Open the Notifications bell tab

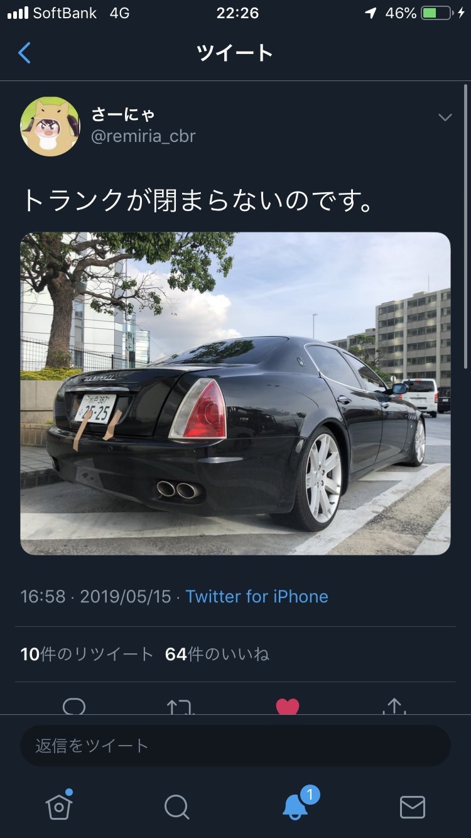click(296, 804)
